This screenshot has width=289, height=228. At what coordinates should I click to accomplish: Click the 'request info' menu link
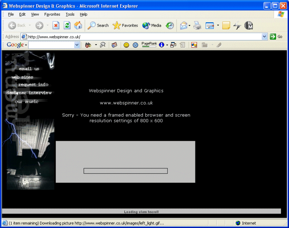tap(34, 85)
